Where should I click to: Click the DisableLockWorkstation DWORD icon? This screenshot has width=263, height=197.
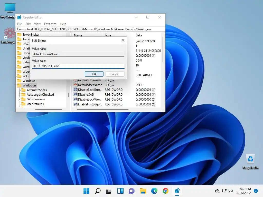(x=76, y=99)
